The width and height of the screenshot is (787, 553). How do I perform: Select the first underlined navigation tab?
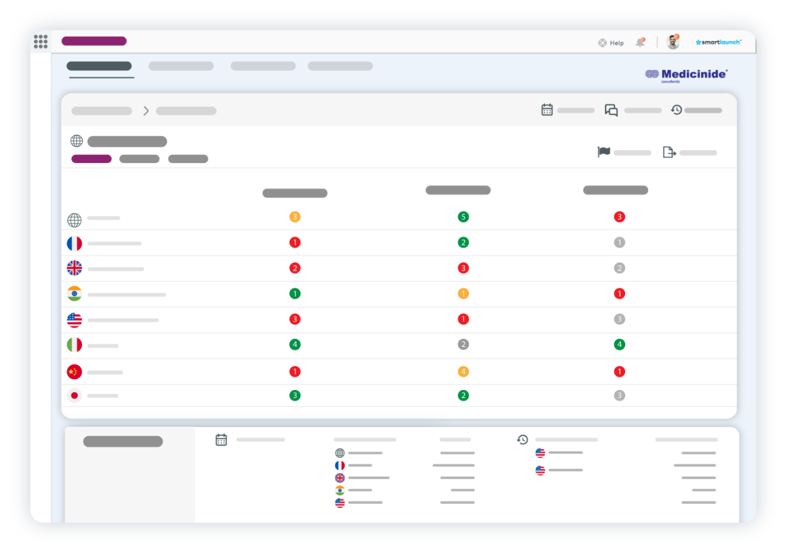click(99, 66)
